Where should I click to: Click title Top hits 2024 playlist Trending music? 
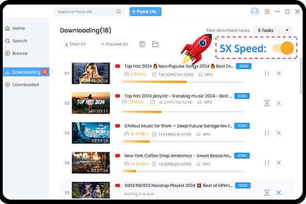[178, 96]
